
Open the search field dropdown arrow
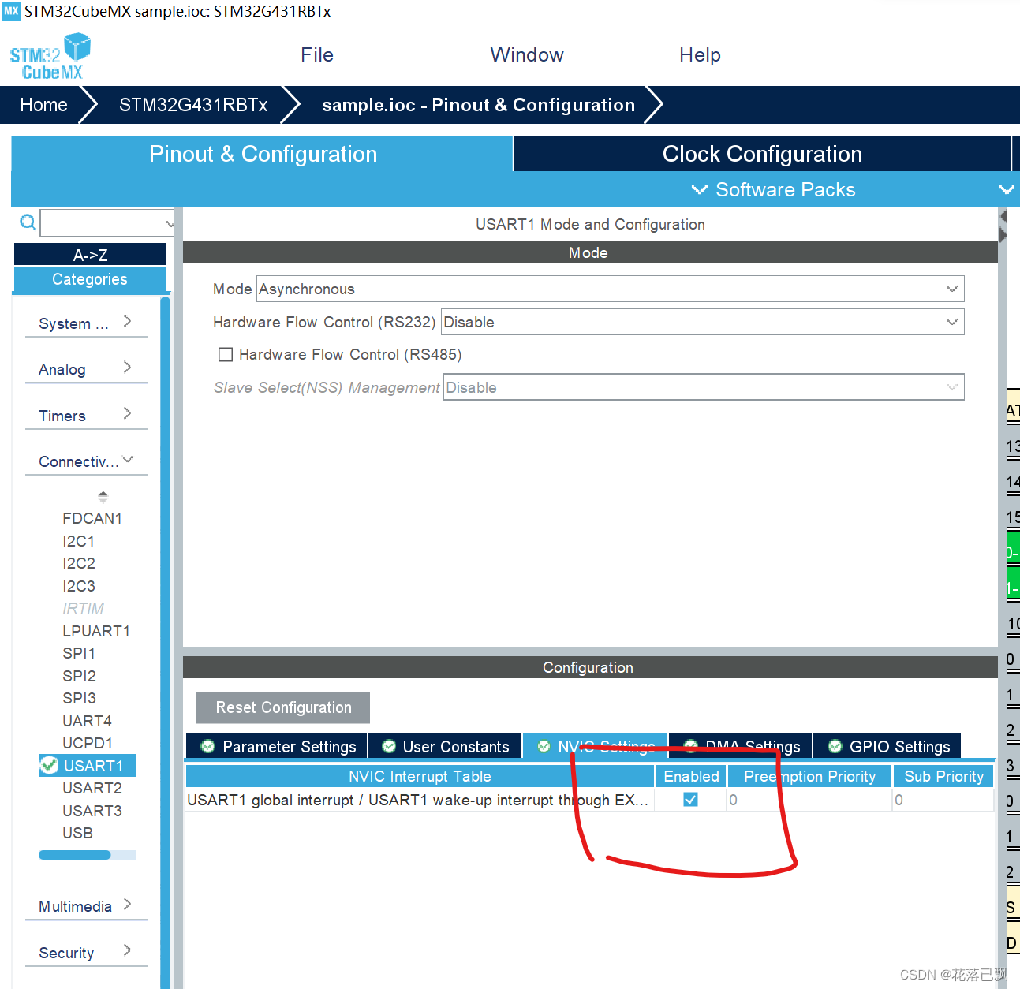pos(169,224)
